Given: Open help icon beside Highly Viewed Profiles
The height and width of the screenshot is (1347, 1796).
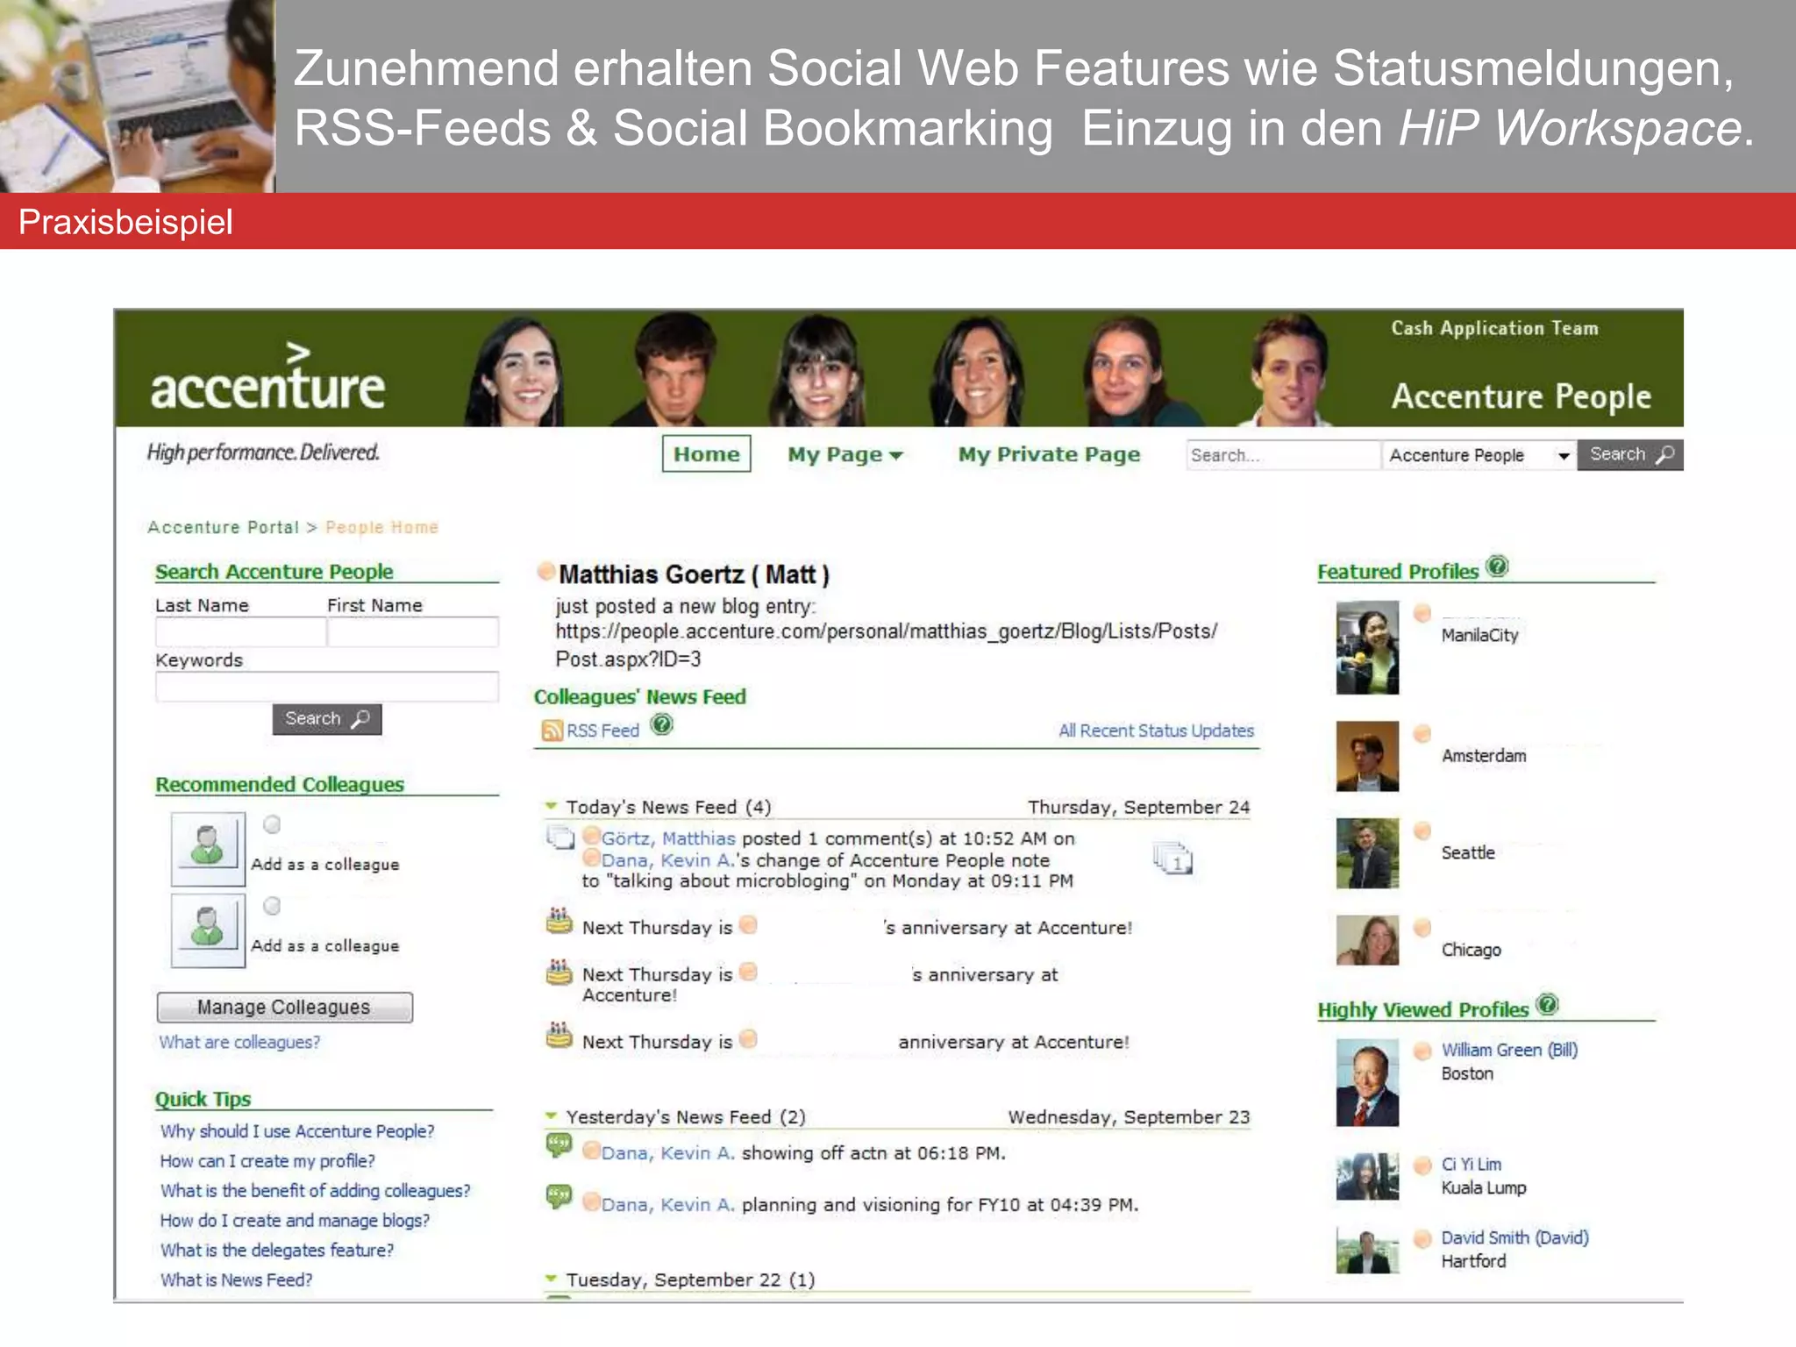Looking at the screenshot, I should 1548,1005.
